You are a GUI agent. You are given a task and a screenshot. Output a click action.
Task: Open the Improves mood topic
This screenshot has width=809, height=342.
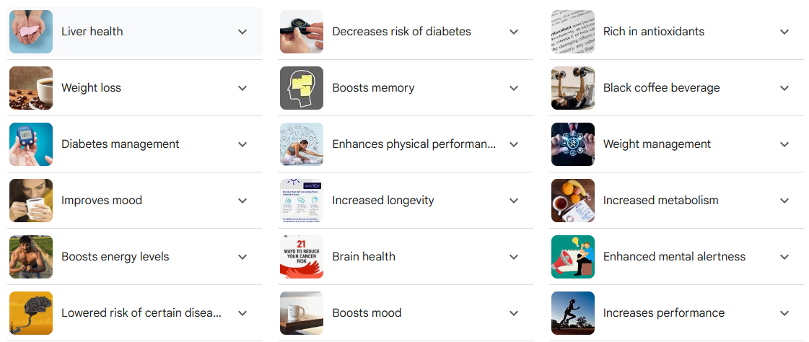click(x=102, y=201)
